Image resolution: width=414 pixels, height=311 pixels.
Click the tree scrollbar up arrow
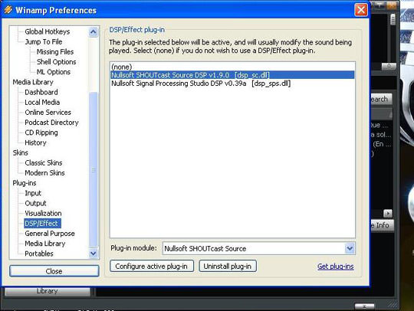[x=93, y=32]
